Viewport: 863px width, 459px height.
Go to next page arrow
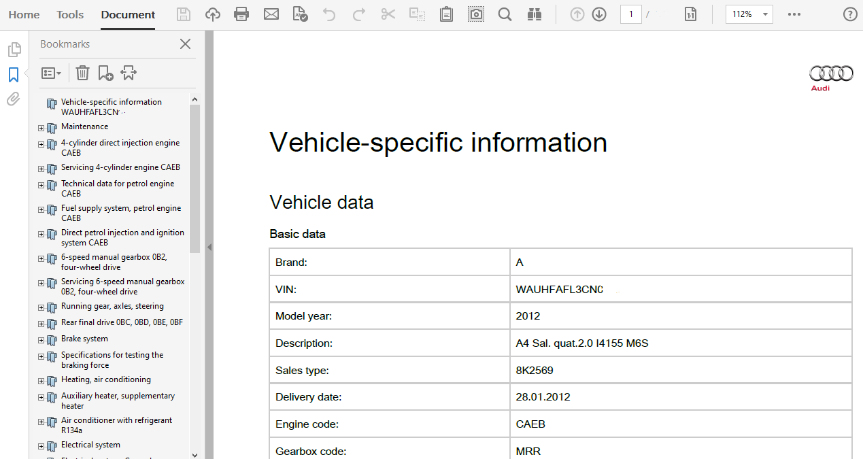599,14
